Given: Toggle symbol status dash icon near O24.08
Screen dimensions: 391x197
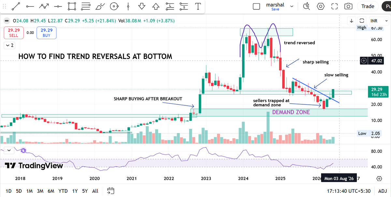Looking at the screenshot, I should [x=6, y=21].
